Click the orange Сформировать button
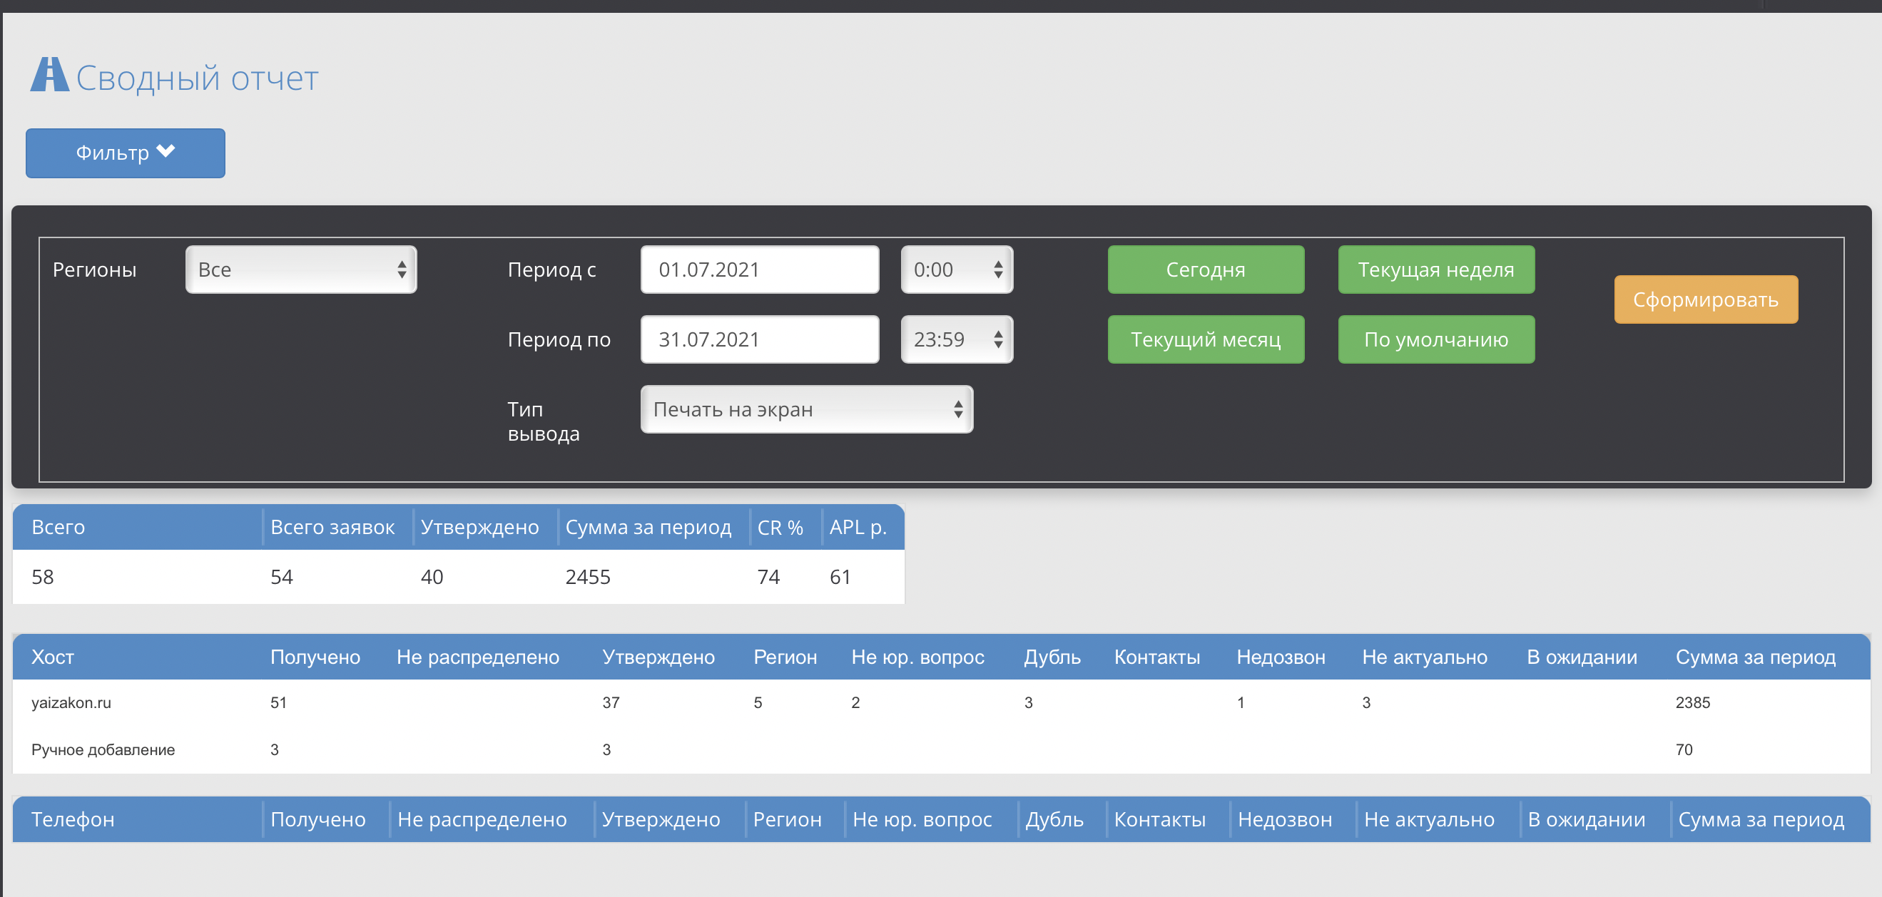This screenshot has width=1882, height=897. click(x=1704, y=299)
